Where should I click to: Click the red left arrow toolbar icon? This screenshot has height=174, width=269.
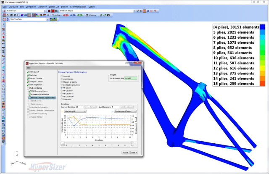(64, 15)
